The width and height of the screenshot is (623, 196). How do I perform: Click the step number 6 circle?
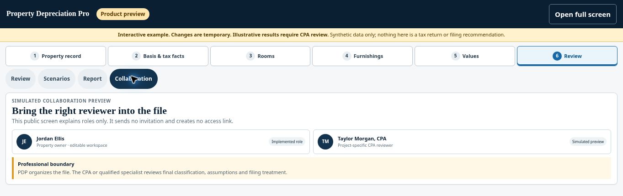(x=557, y=56)
